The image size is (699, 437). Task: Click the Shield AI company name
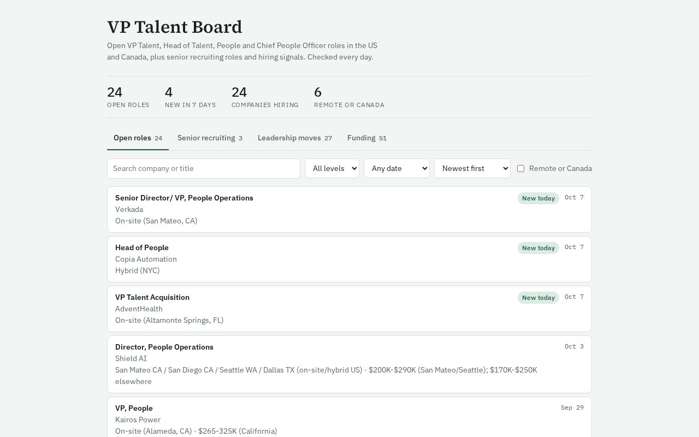131,358
